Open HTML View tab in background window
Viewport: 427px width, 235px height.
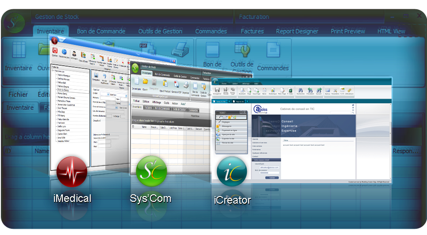coord(391,31)
